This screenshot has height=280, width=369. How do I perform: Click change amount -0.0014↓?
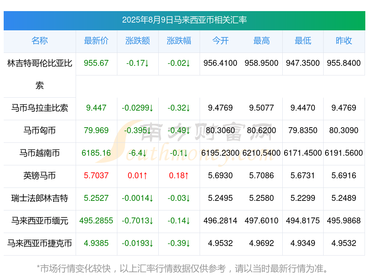(x=138, y=198)
